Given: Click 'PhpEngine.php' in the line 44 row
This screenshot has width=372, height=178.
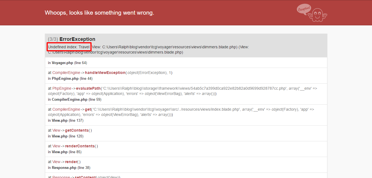Looking at the screenshot, I should tap(65, 78).
